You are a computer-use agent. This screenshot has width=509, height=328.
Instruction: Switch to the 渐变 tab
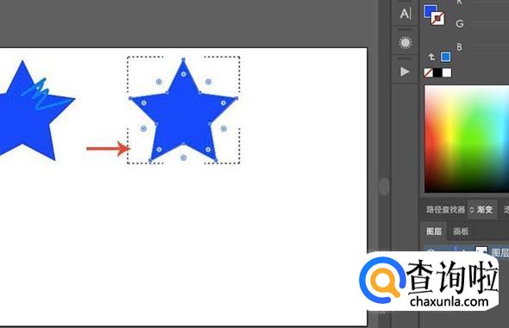pyautogui.click(x=485, y=209)
